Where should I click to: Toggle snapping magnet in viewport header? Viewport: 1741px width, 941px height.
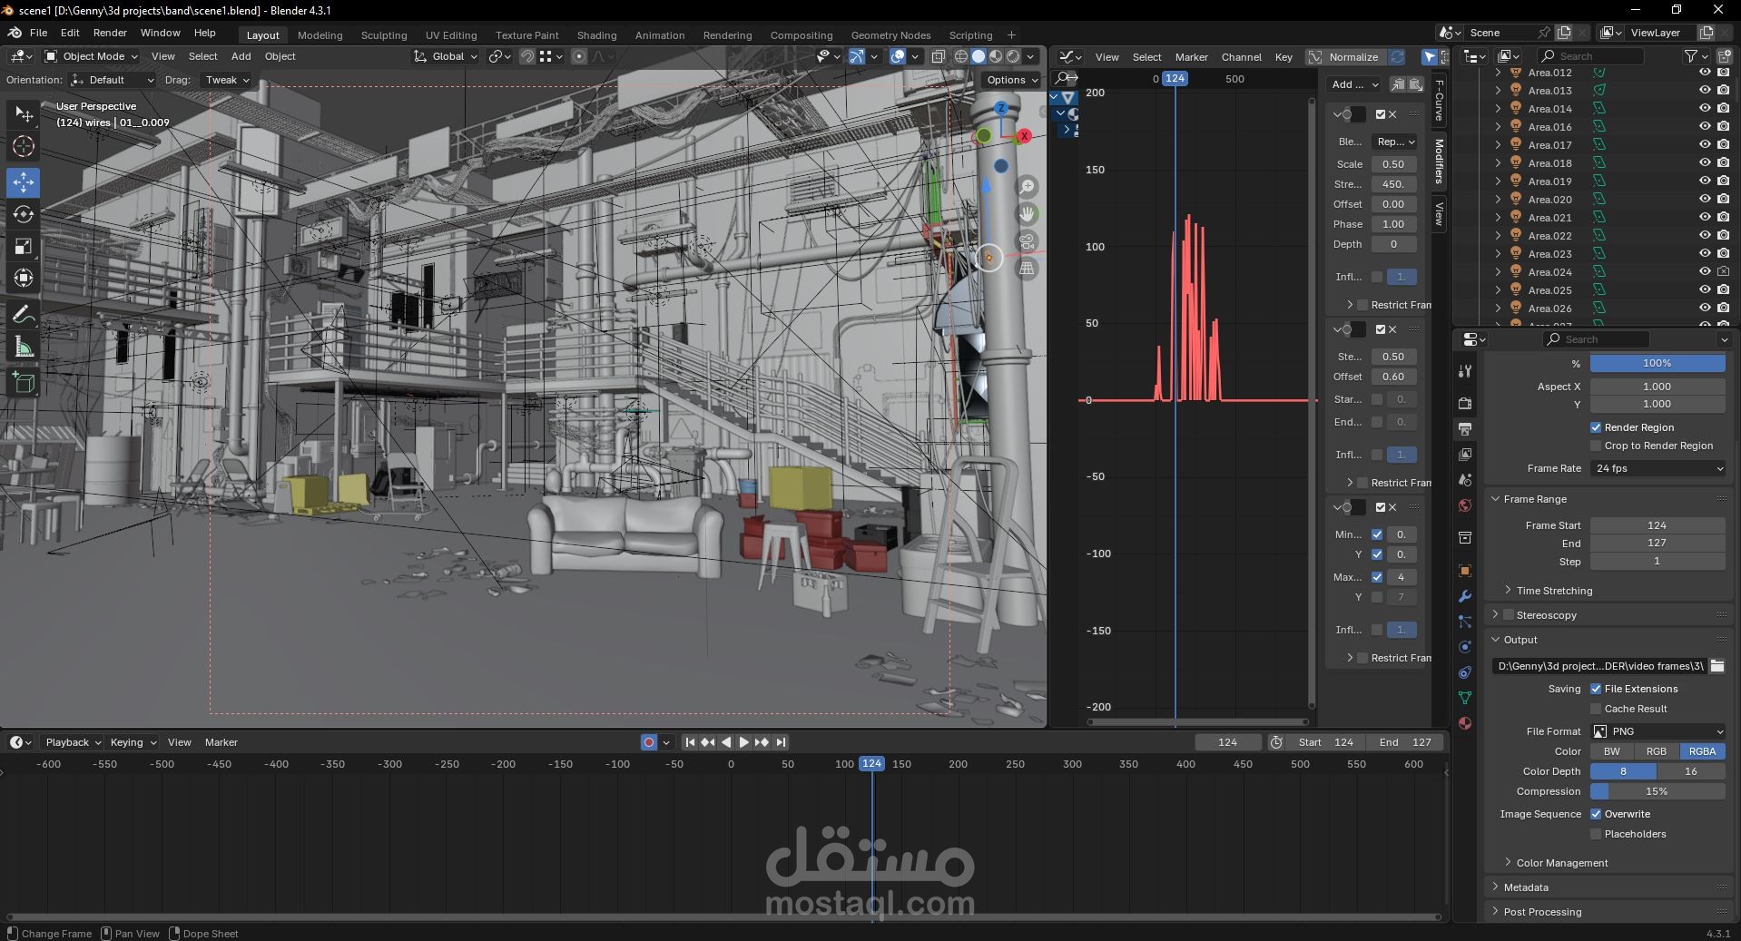click(526, 56)
